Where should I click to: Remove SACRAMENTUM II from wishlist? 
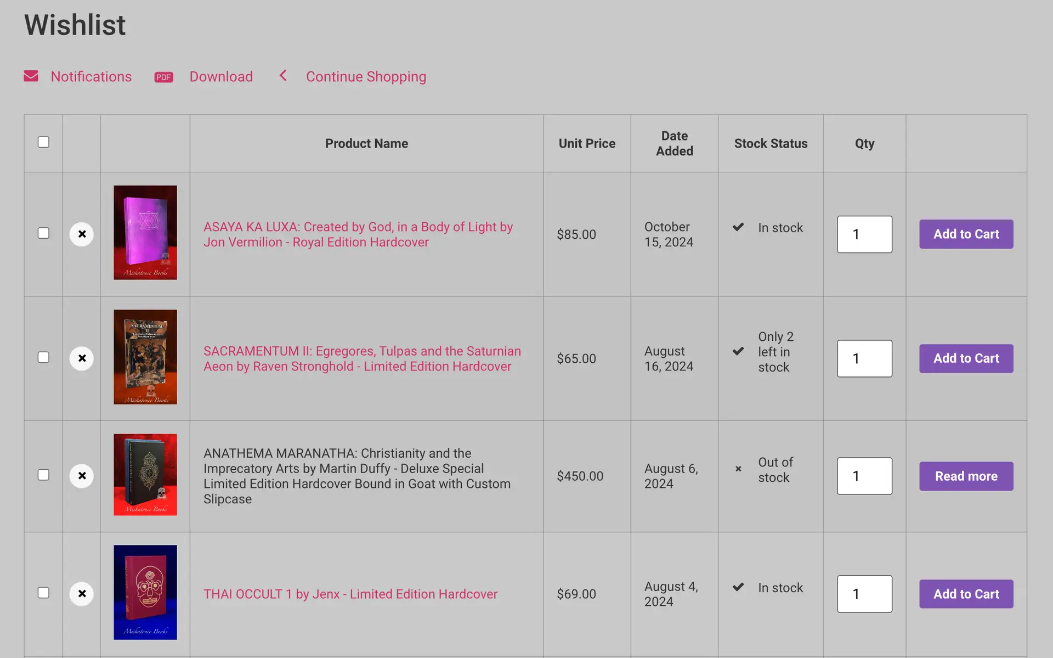coord(82,358)
